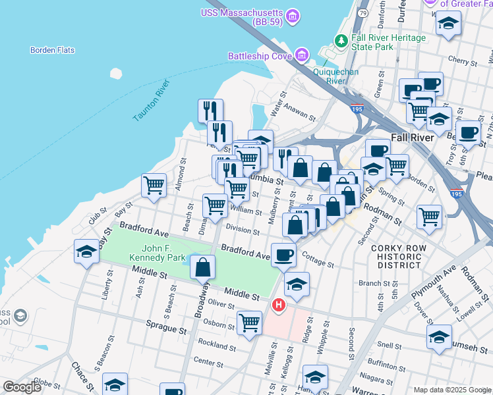Select the shopping cart marker near Rodman St

pos(429,216)
